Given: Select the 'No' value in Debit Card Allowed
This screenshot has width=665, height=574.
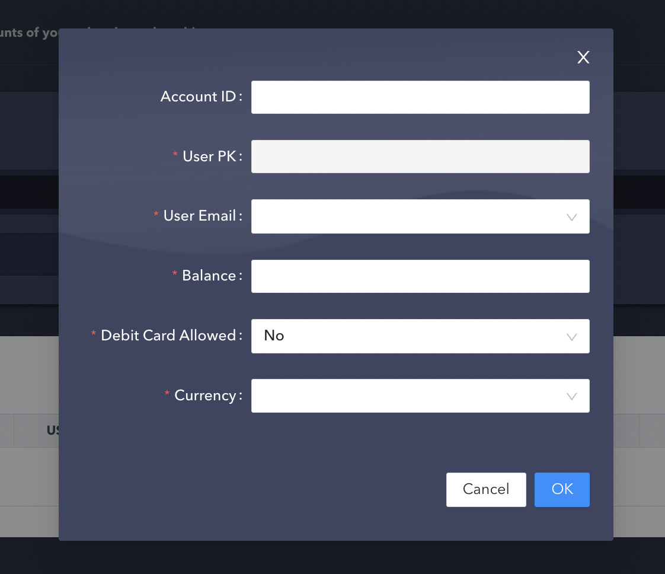Looking at the screenshot, I should click(x=274, y=336).
